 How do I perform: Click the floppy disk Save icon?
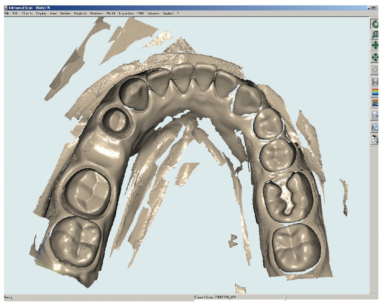click(x=376, y=82)
